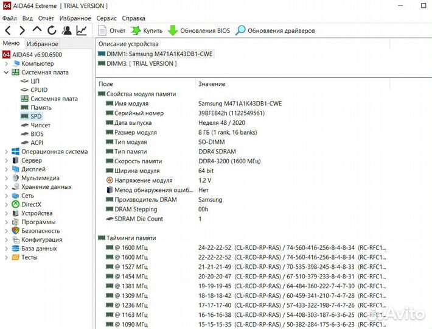Select the Компьютер icon in tree
This screenshot has width=432, height=329.
pyautogui.click(x=16, y=63)
